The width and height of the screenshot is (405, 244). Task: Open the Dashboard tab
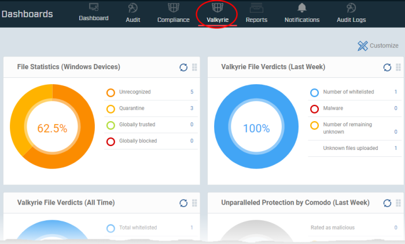(x=94, y=13)
